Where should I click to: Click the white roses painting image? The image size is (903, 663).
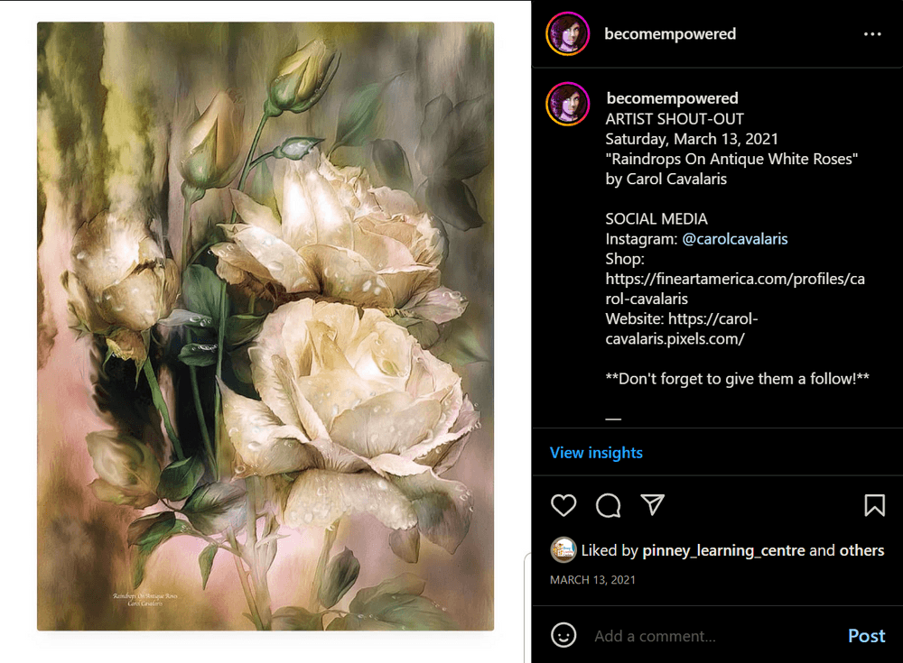[x=265, y=327]
